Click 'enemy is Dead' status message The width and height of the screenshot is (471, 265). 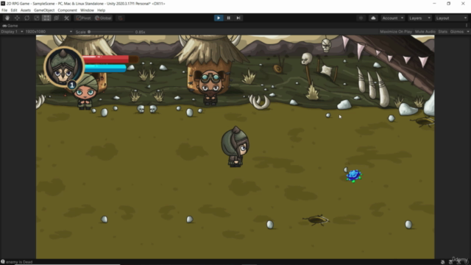(x=19, y=262)
